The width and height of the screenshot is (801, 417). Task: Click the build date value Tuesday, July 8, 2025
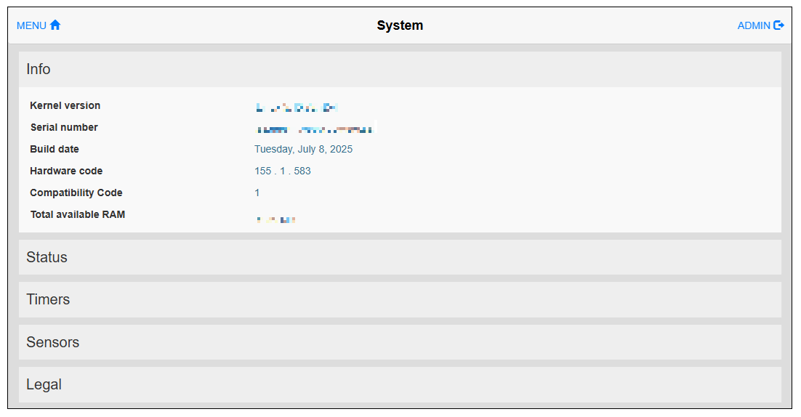303,149
